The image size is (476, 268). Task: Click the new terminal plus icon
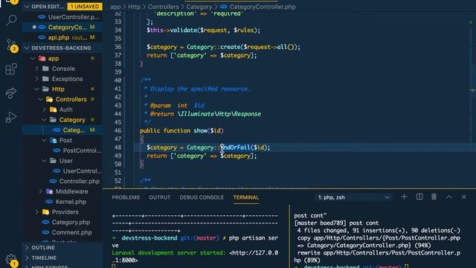(404, 197)
